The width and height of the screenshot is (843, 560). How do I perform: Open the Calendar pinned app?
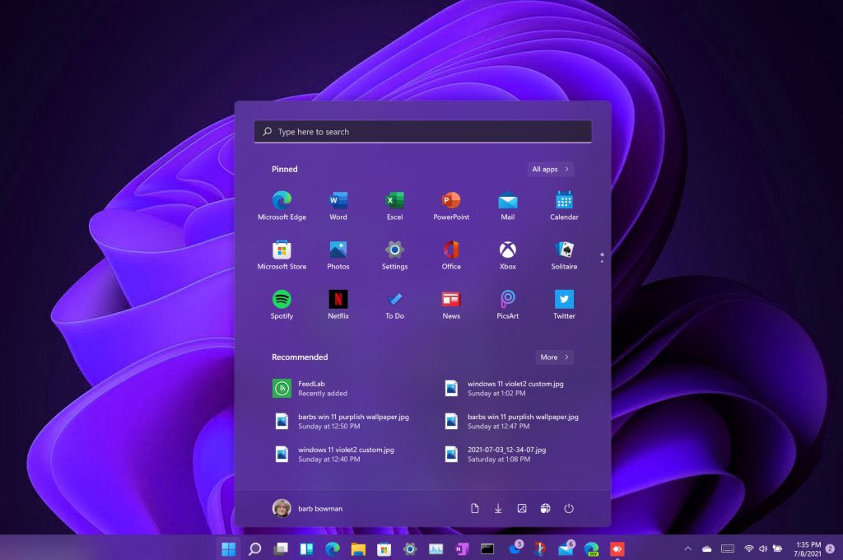564,205
